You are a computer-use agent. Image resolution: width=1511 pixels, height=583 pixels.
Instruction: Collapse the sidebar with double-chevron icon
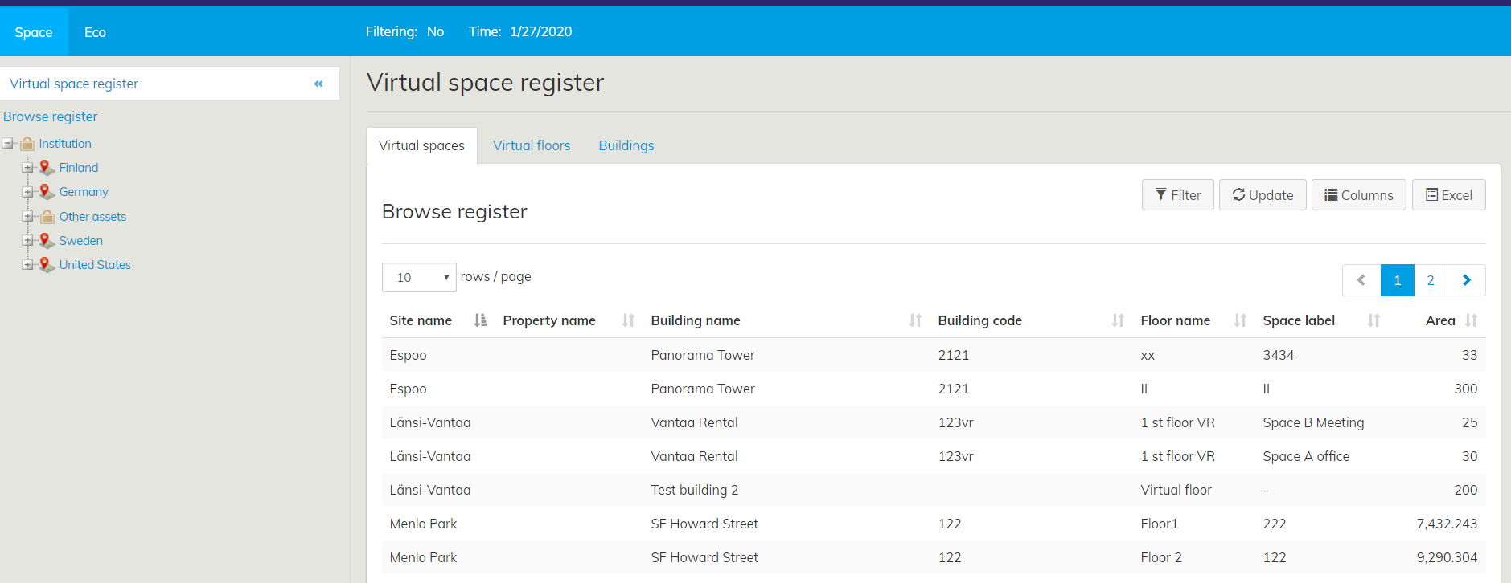point(318,84)
